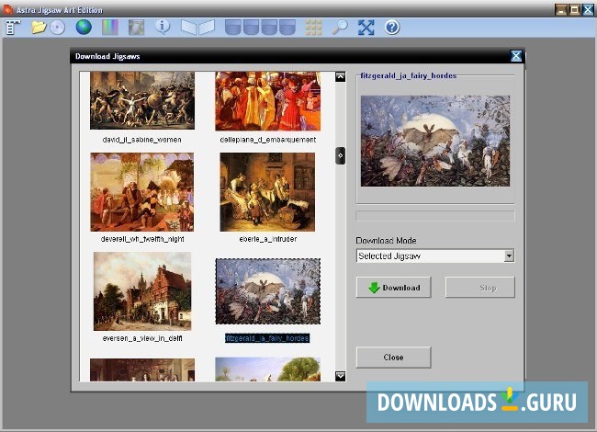Image resolution: width=597 pixels, height=432 pixels.
Task: Click the rainbow gradient background icon
Action: pyautogui.click(x=109, y=28)
